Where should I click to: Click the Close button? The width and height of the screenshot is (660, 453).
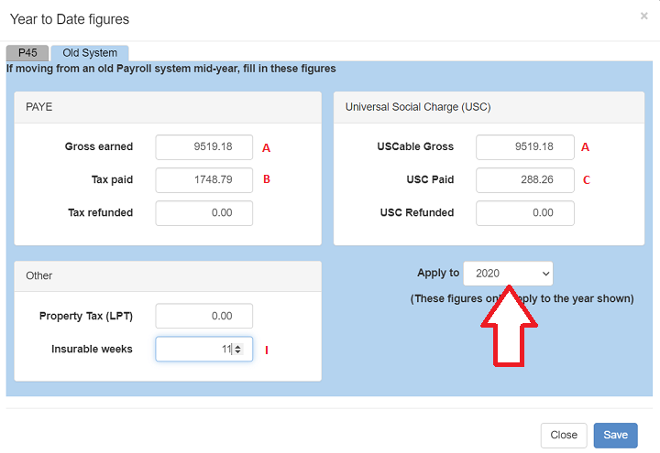pos(563,435)
